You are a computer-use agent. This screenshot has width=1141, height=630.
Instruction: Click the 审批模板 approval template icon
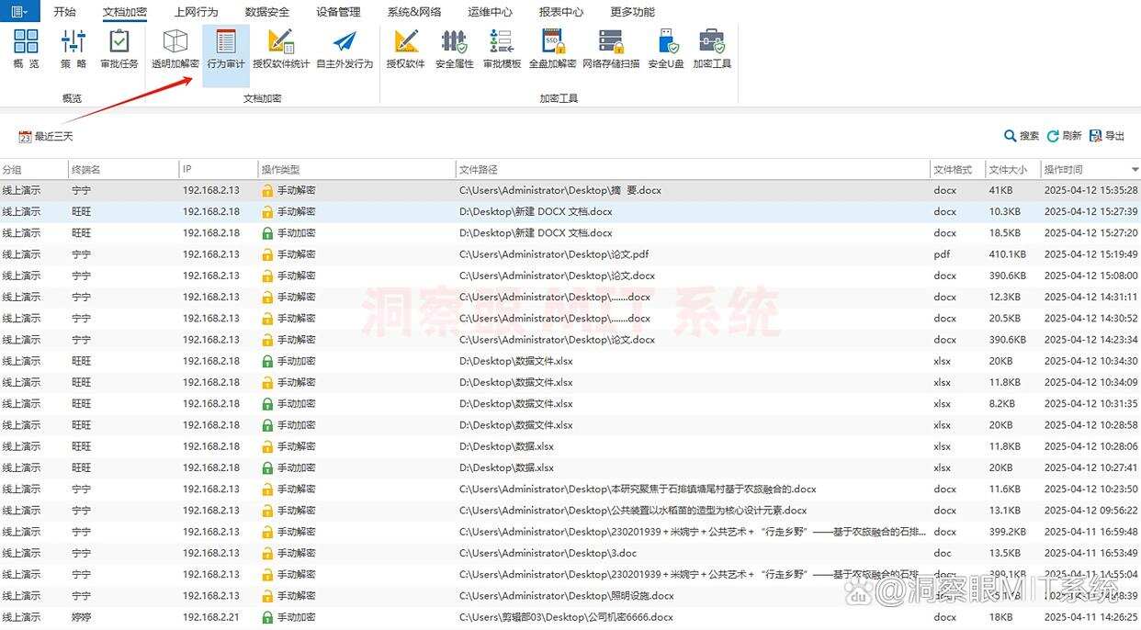pos(501,48)
